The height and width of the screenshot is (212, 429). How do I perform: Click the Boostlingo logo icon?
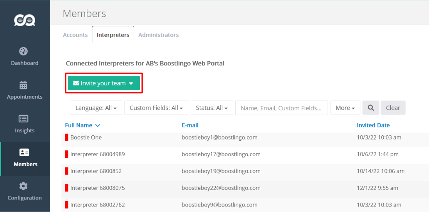[x=25, y=21]
